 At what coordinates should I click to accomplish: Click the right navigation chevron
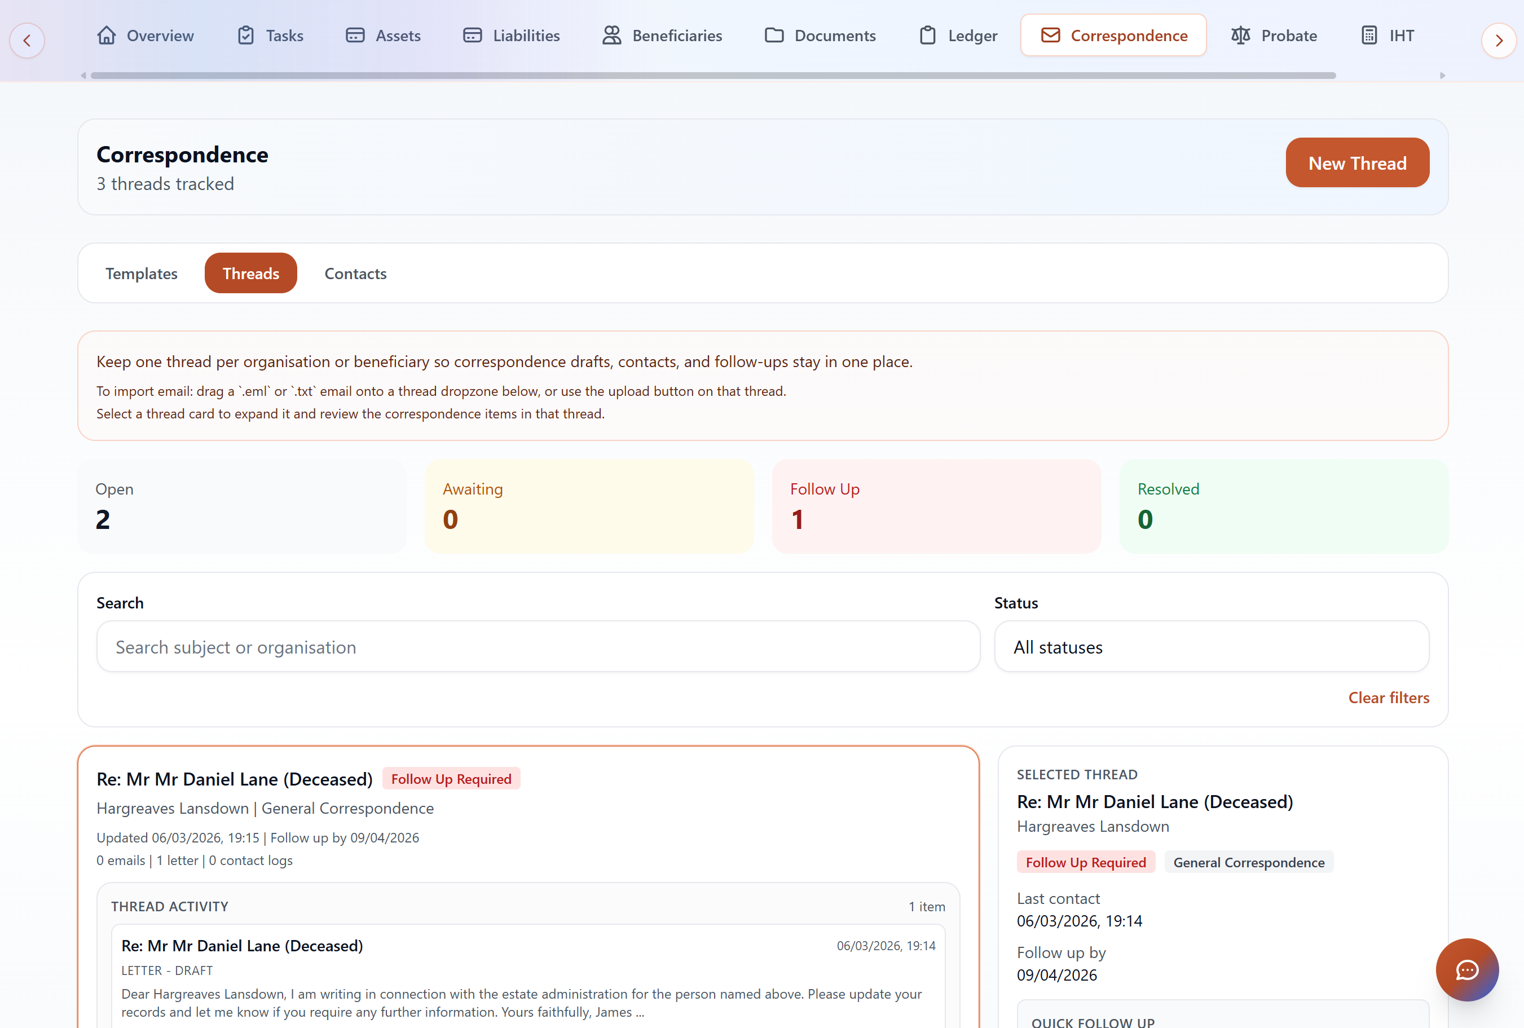(1499, 40)
